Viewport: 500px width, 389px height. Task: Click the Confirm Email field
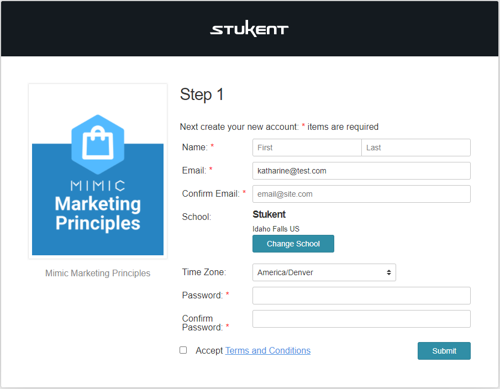361,194
